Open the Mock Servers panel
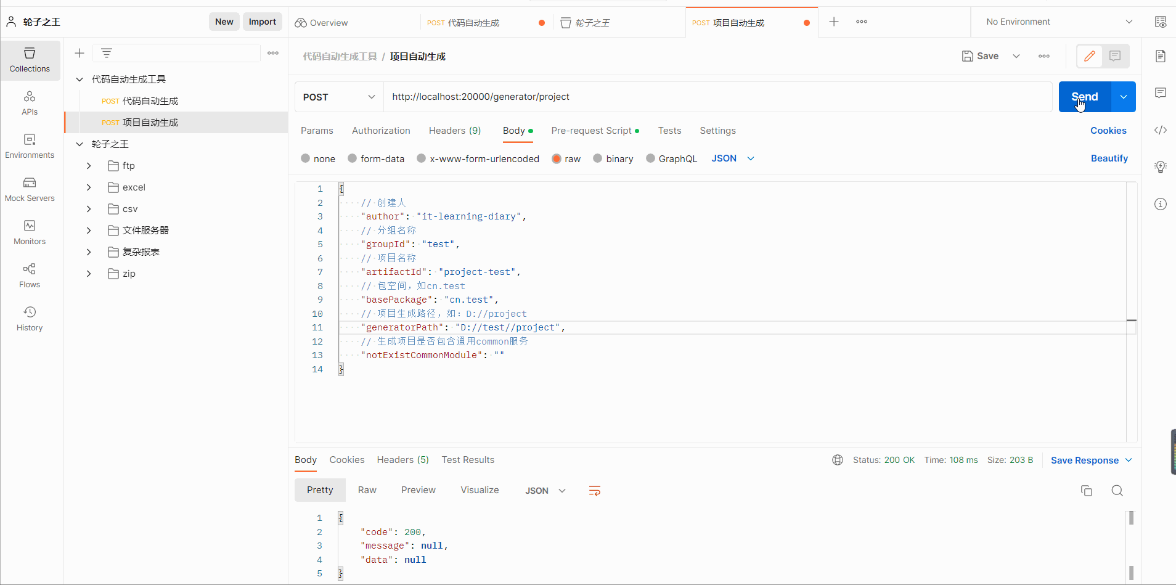1176x585 pixels. click(x=30, y=190)
